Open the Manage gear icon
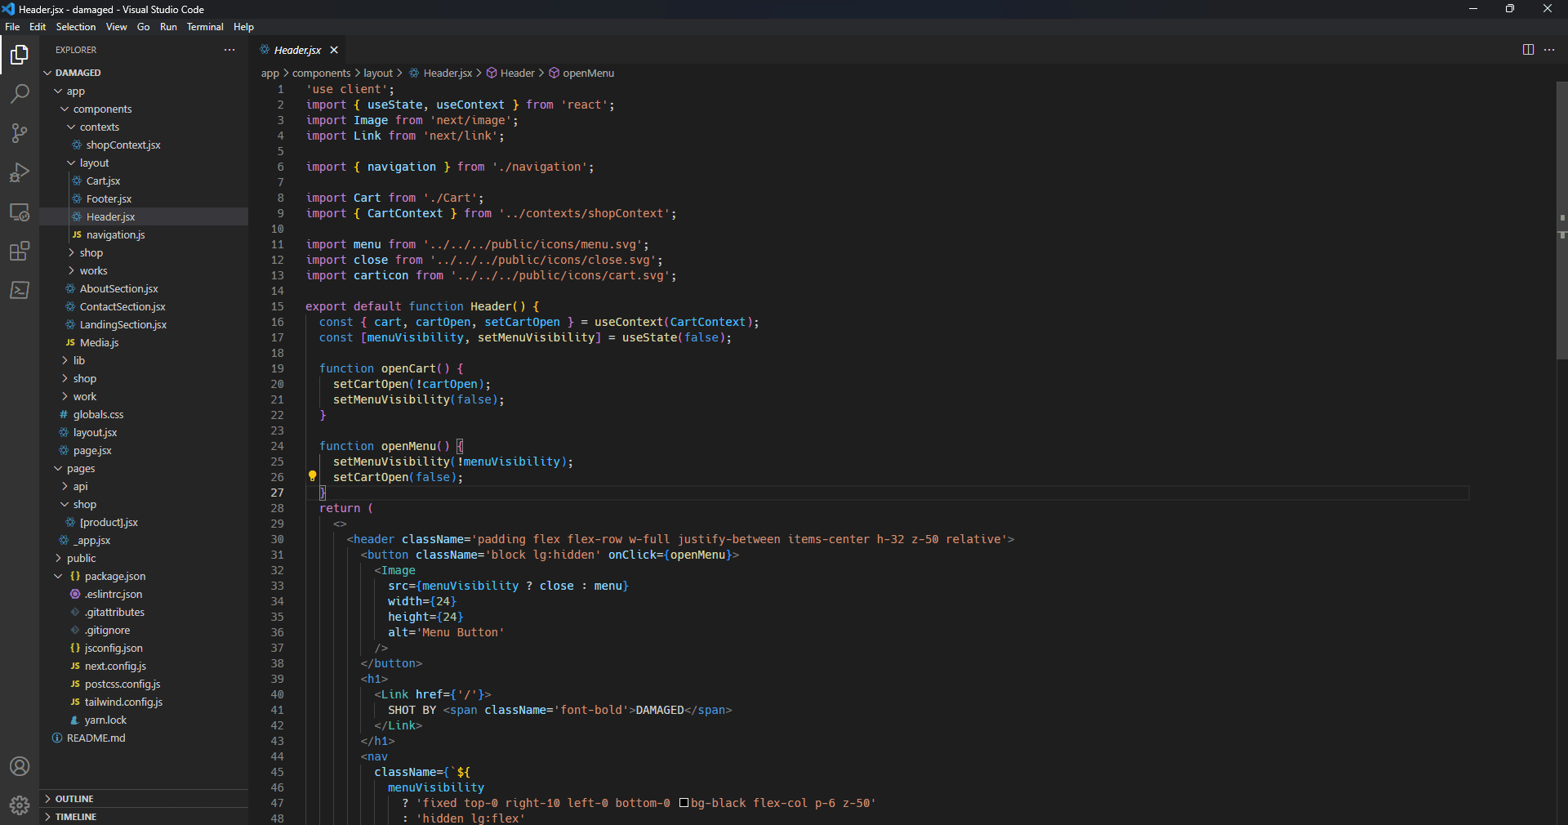1568x825 pixels. pos(20,805)
